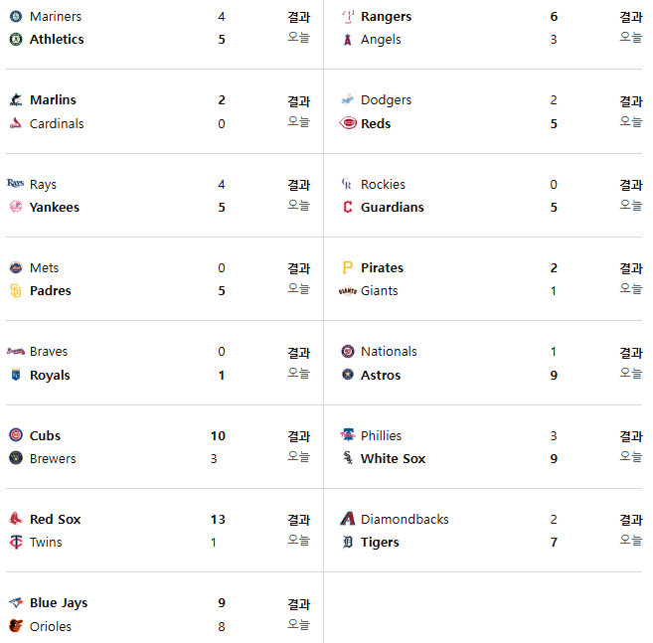Click the Cubs team logo
653x643 pixels.
(16, 435)
